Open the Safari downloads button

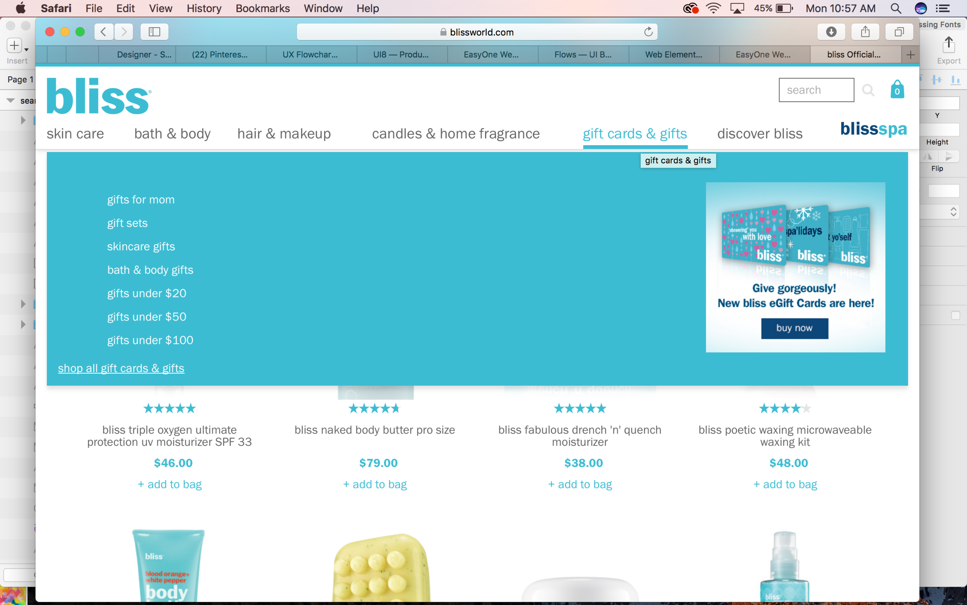(831, 32)
